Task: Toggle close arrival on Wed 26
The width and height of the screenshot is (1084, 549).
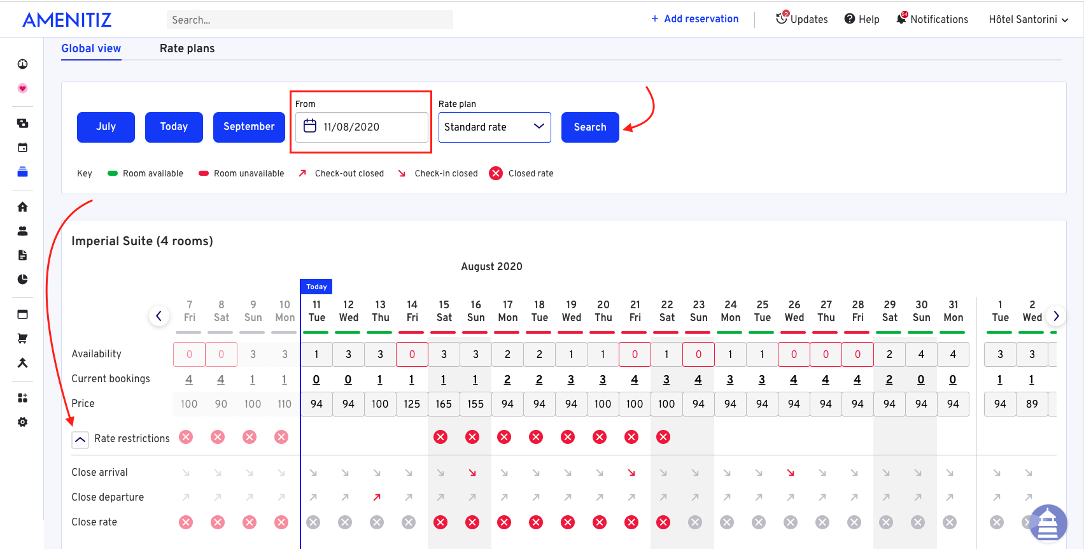Action: (791, 473)
